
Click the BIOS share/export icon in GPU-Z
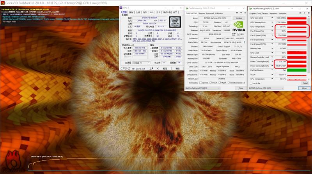234,34
